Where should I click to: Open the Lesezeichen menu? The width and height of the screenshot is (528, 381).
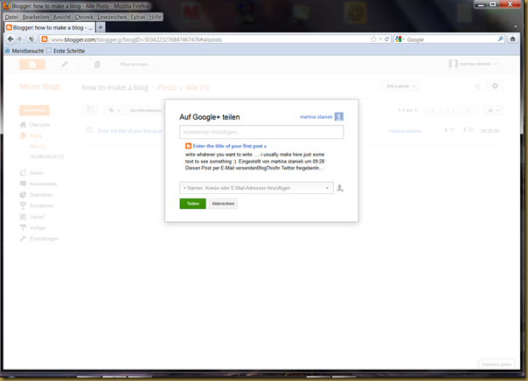click(112, 17)
